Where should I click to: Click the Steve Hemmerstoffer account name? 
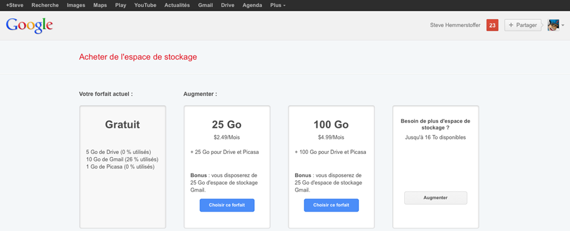tap(455, 26)
